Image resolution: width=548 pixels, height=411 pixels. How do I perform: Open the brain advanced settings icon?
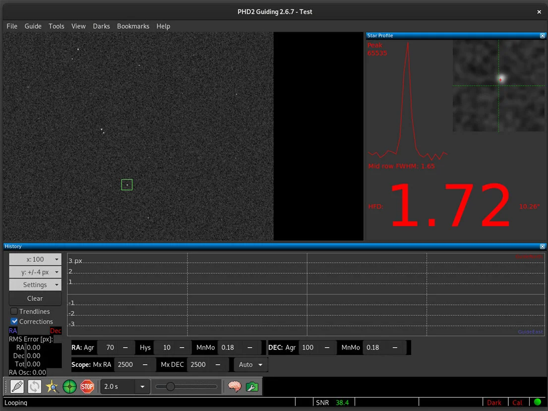(x=235, y=387)
